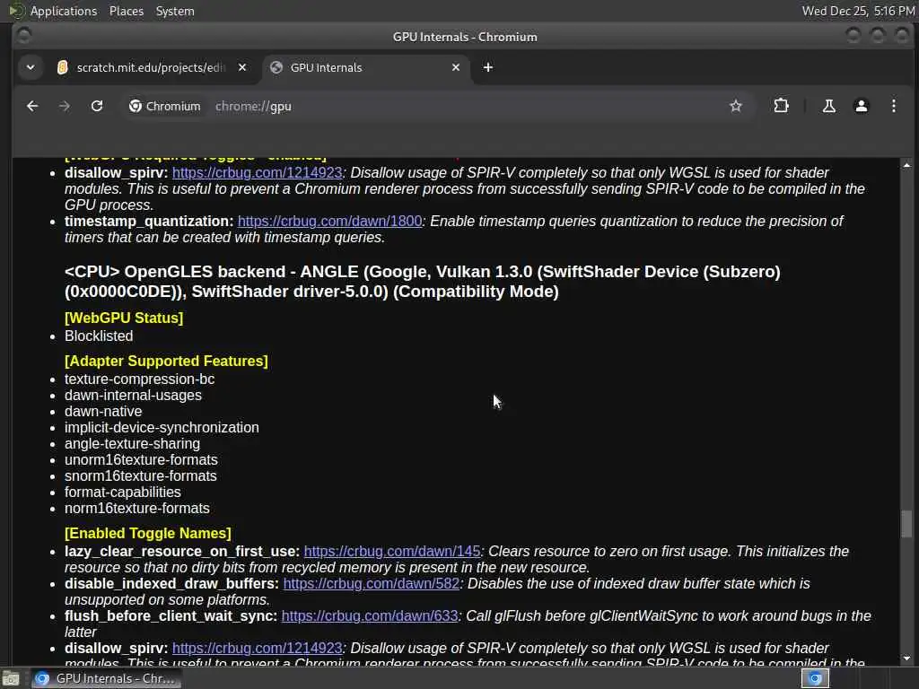Open the Chrome Labs flask icon

tap(828, 106)
